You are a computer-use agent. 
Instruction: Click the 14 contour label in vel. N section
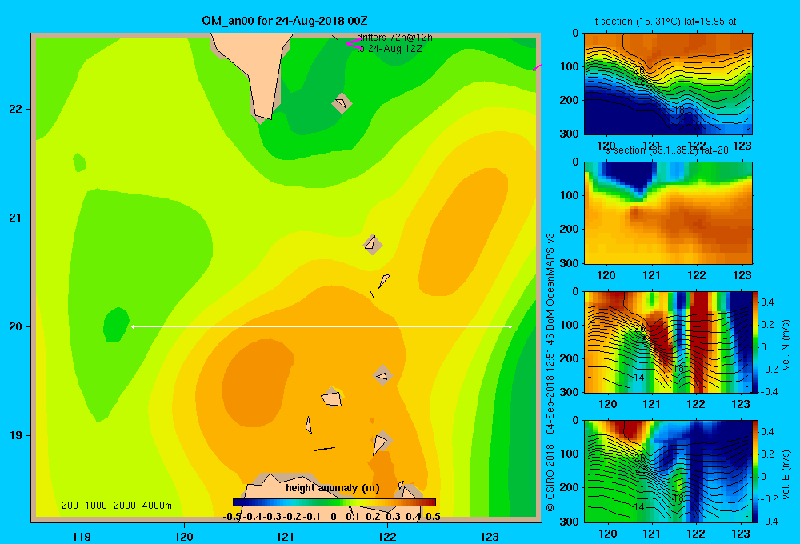(x=638, y=377)
